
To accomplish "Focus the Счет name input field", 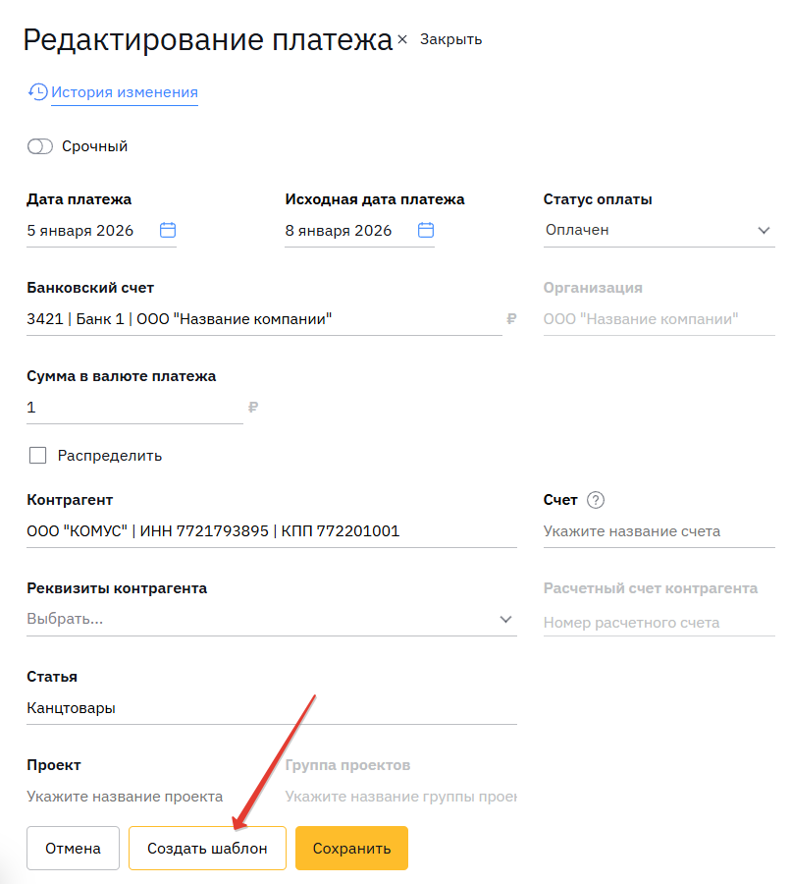I will tap(658, 531).
